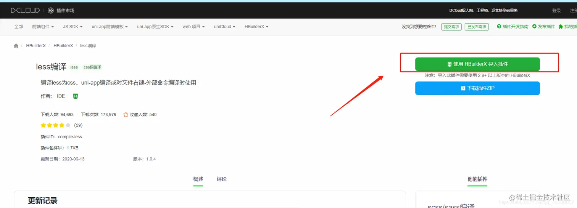This screenshot has width=577, height=208.
Task: Click the 已发布需求 button
Action: (x=477, y=27)
